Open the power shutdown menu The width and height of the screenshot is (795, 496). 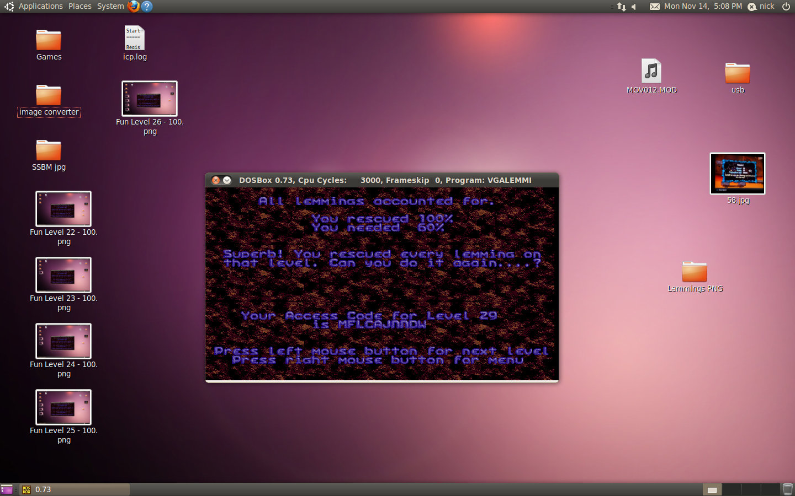tap(786, 6)
